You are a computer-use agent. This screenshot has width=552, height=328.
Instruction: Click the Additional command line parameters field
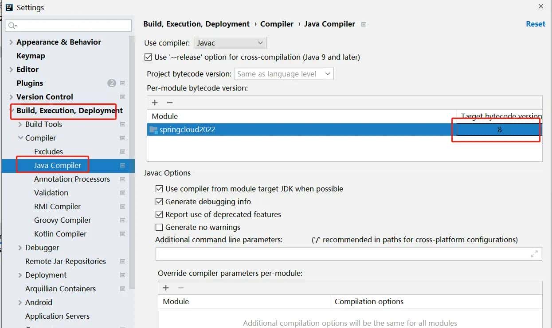[341, 254]
